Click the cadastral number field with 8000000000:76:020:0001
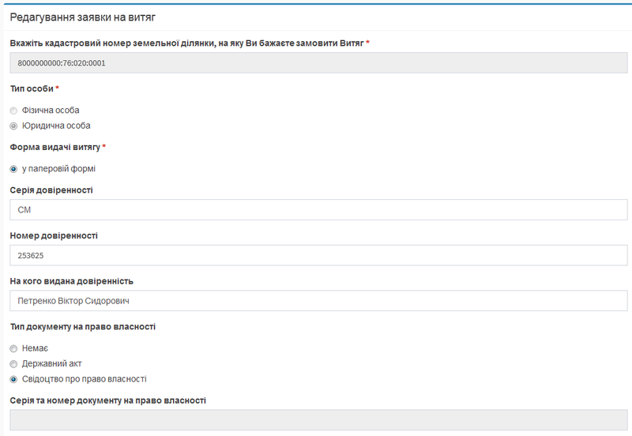This screenshot has width=632, height=436. (318, 62)
